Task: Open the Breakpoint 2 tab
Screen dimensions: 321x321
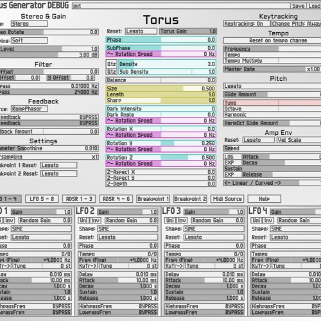Action: tap(190, 199)
